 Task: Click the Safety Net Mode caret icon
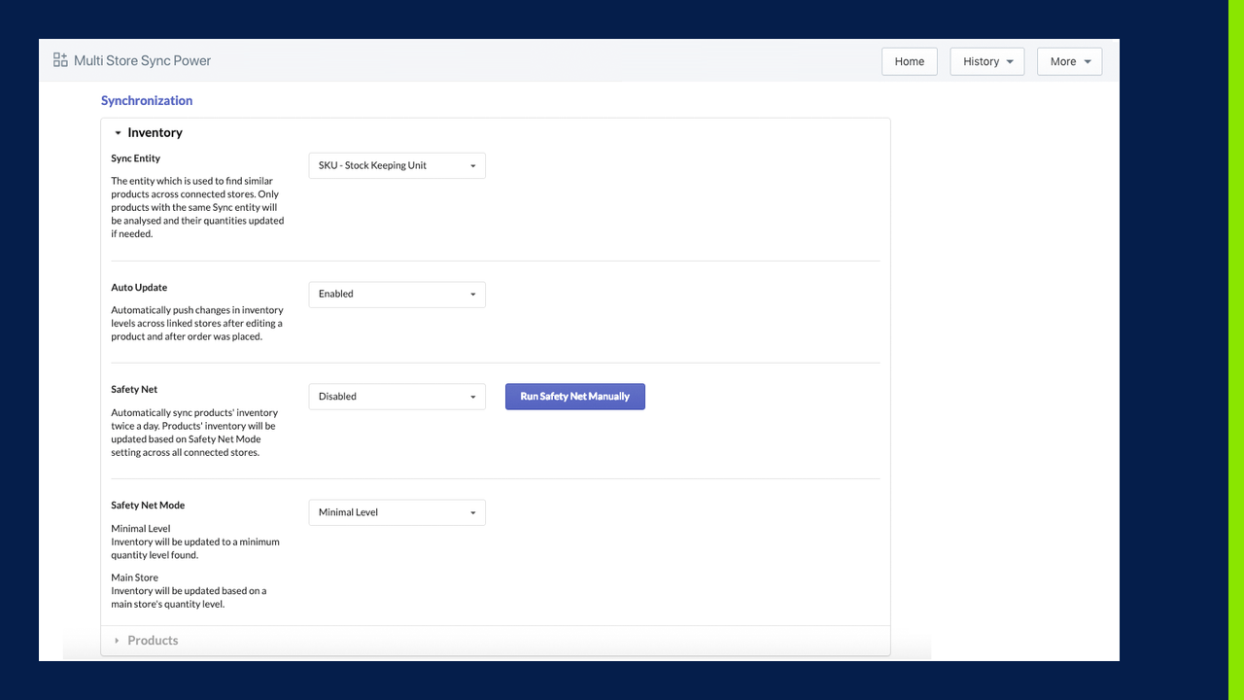(473, 512)
